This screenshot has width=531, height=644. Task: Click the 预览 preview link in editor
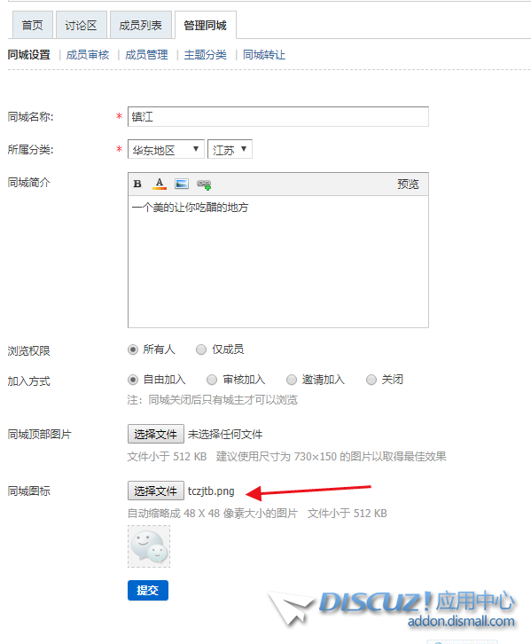click(x=408, y=184)
